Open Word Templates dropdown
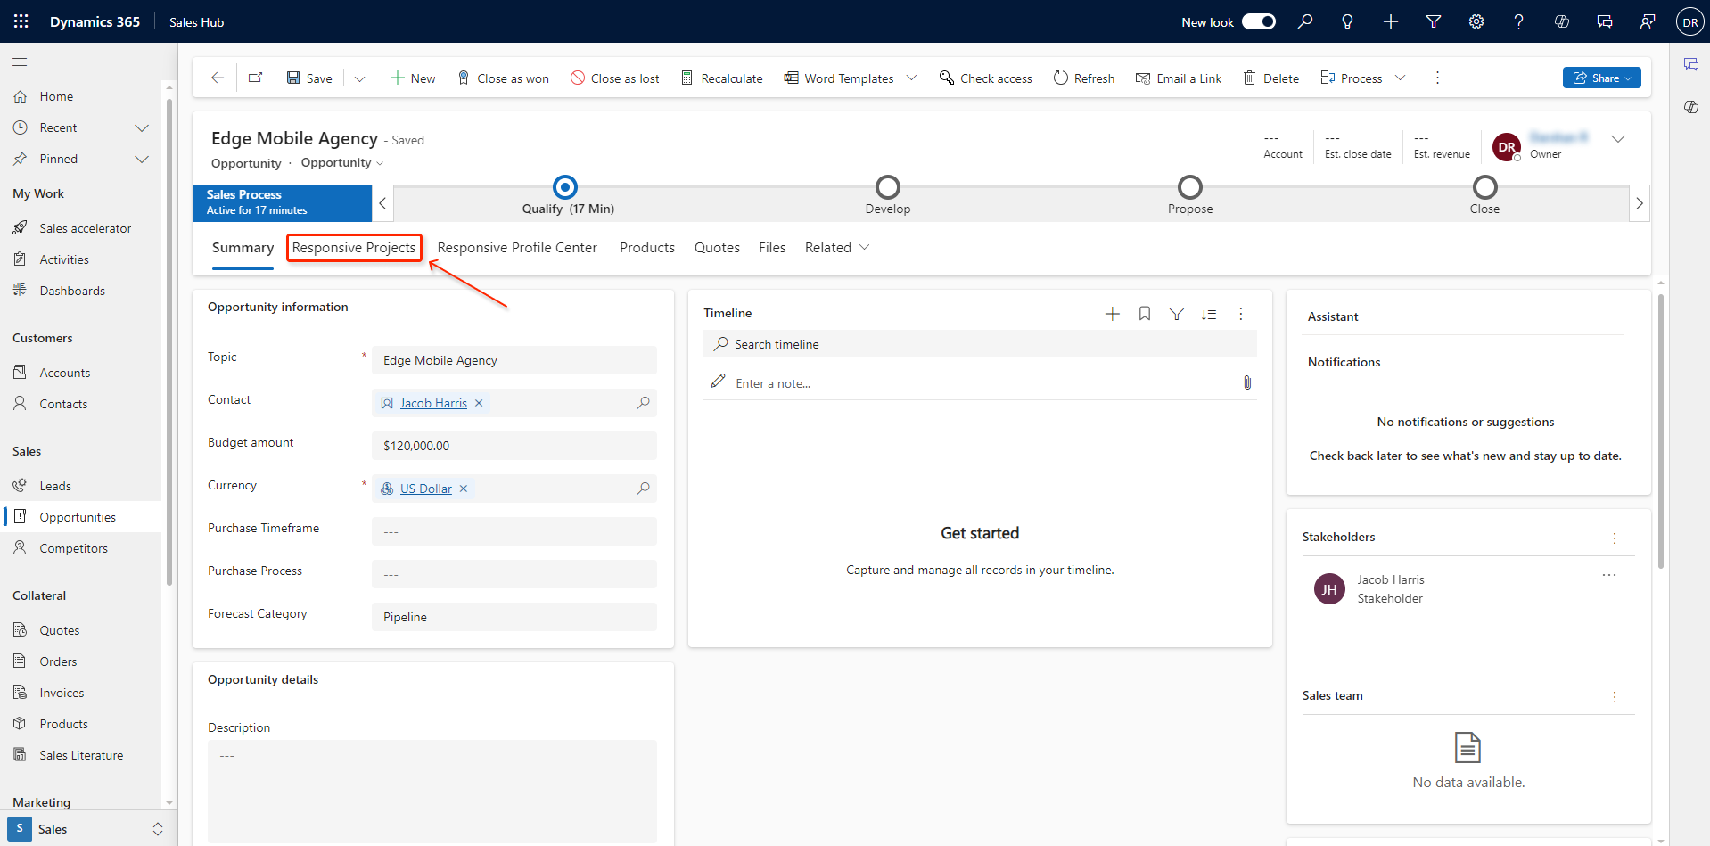The height and width of the screenshot is (846, 1710). pos(911,78)
